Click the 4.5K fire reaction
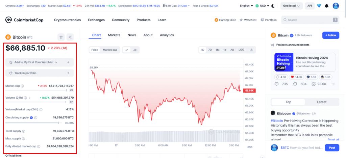The image size is (346, 158). [281, 77]
